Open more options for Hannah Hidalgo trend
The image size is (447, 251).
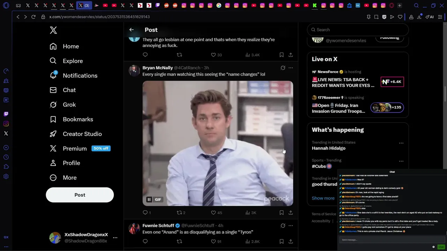(x=401, y=143)
